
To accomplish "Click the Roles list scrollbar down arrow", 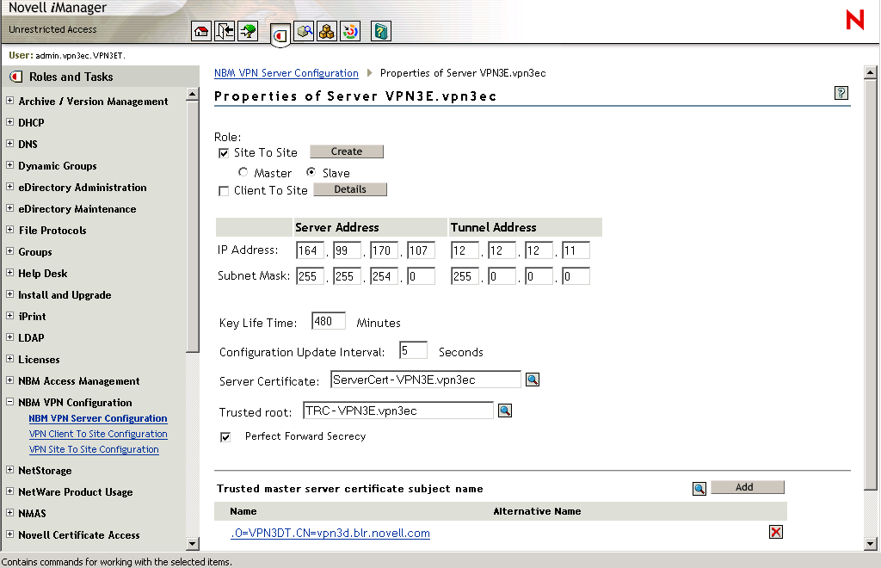I will (192, 543).
